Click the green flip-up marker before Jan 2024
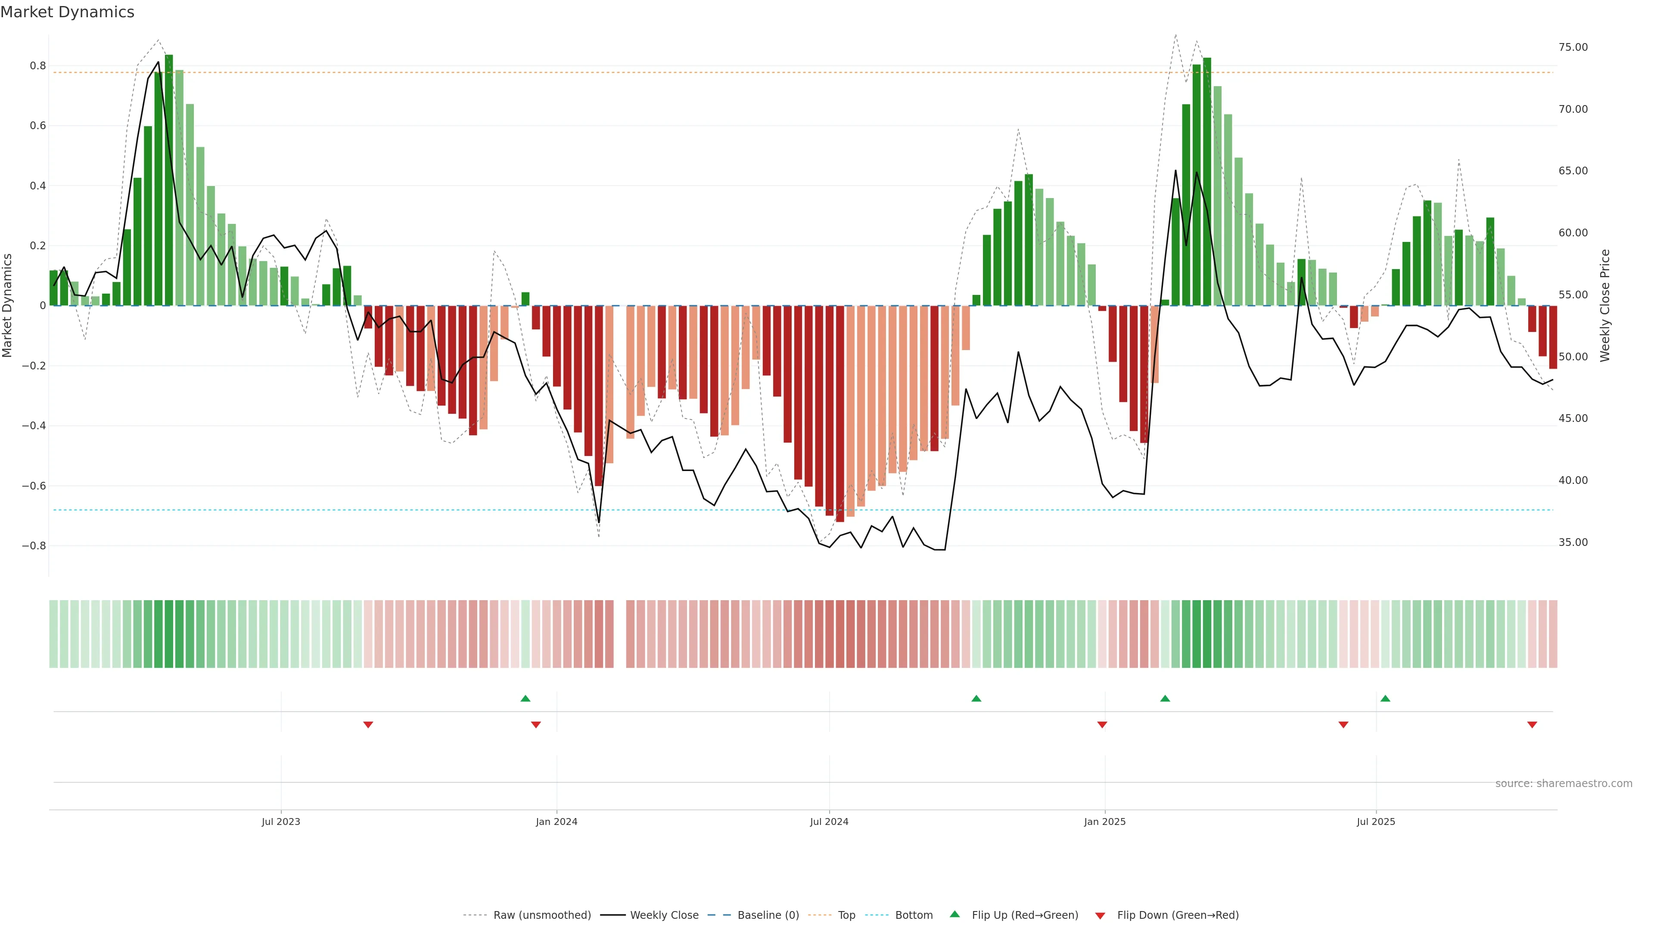The width and height of the screenshot is (1654, 930). click(x=525, y=698)
